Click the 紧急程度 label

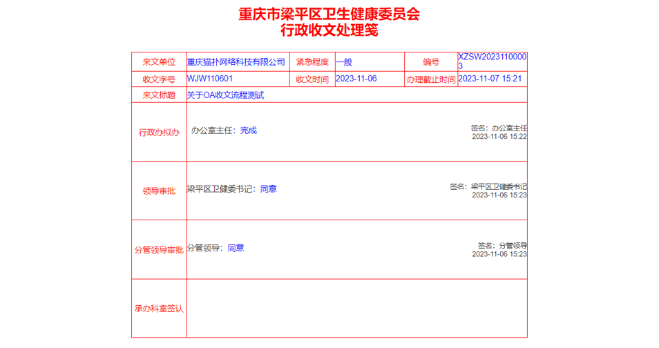[x=312, y=62]
